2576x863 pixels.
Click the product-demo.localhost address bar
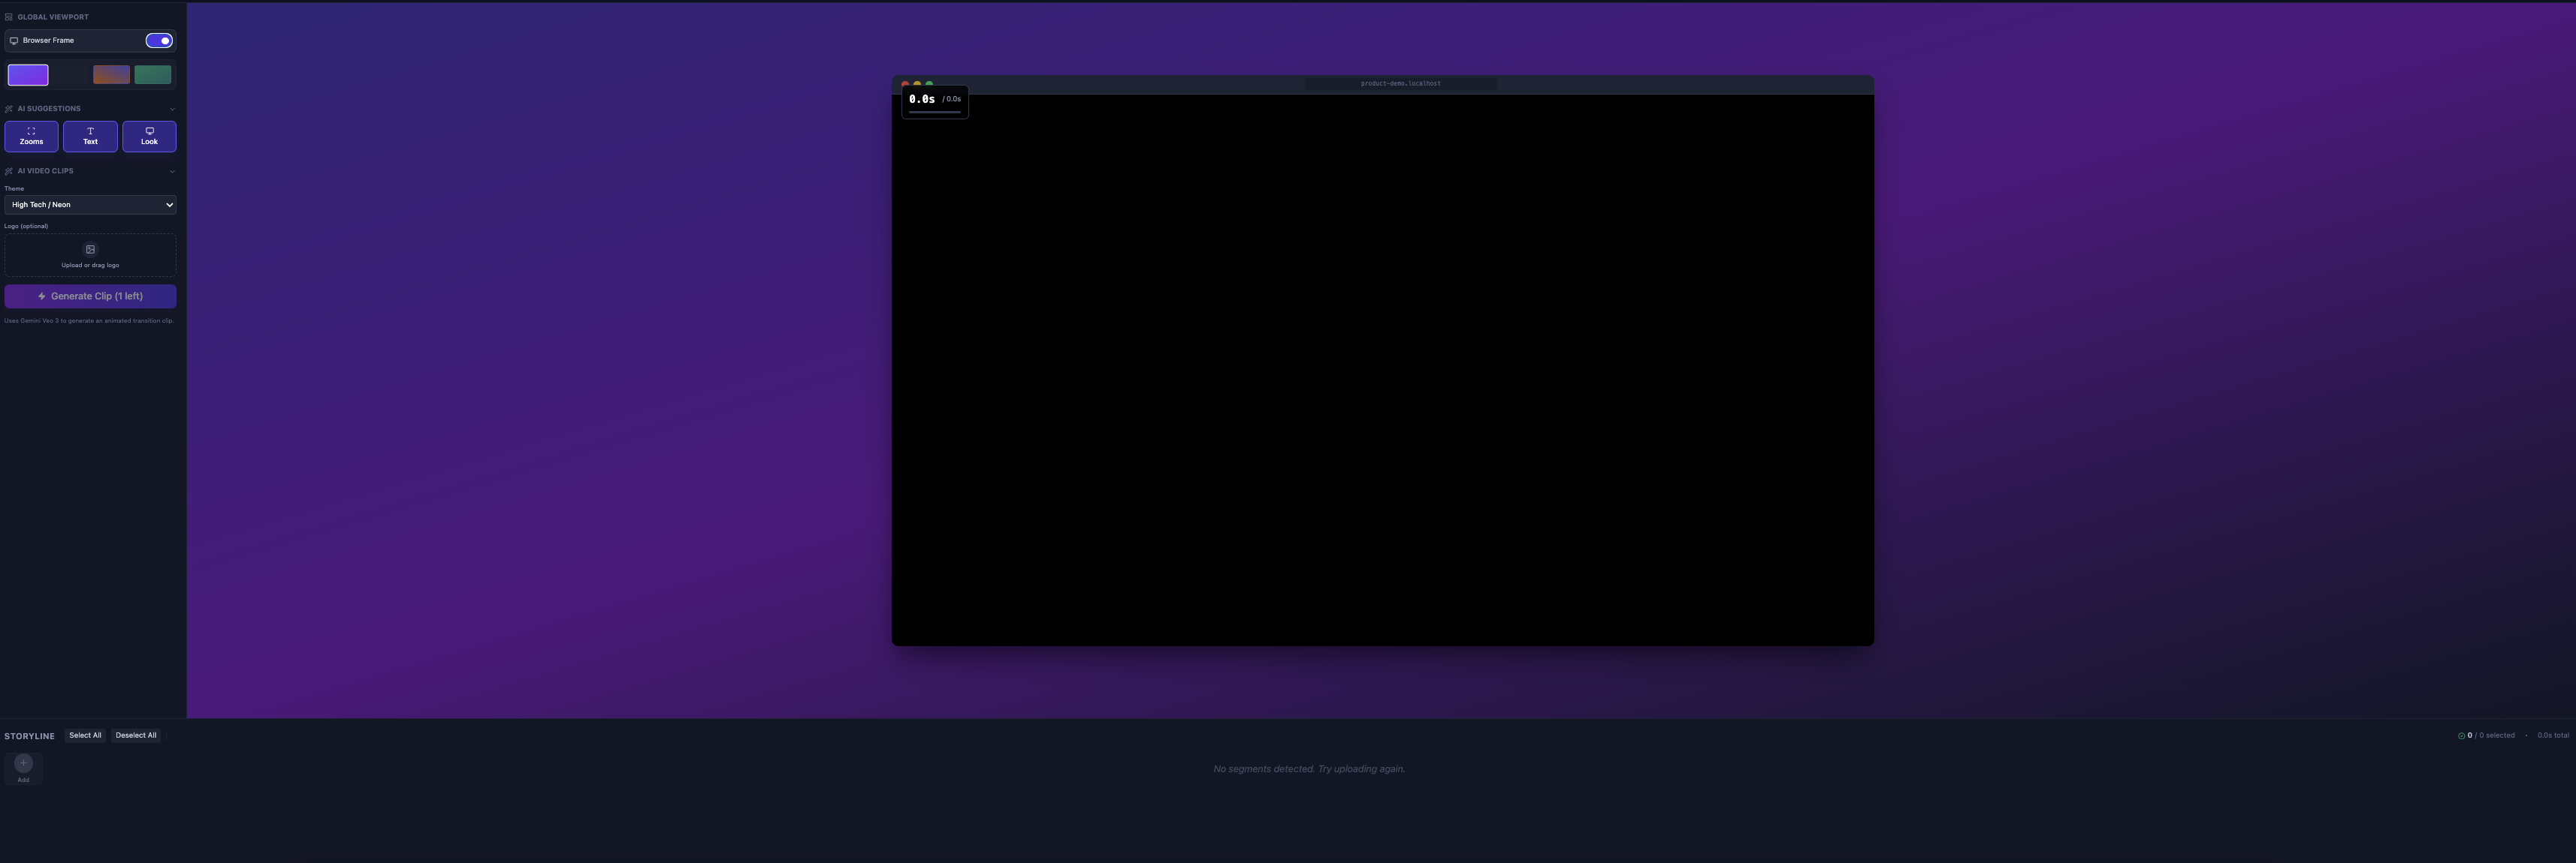[x=1399, y=84]
